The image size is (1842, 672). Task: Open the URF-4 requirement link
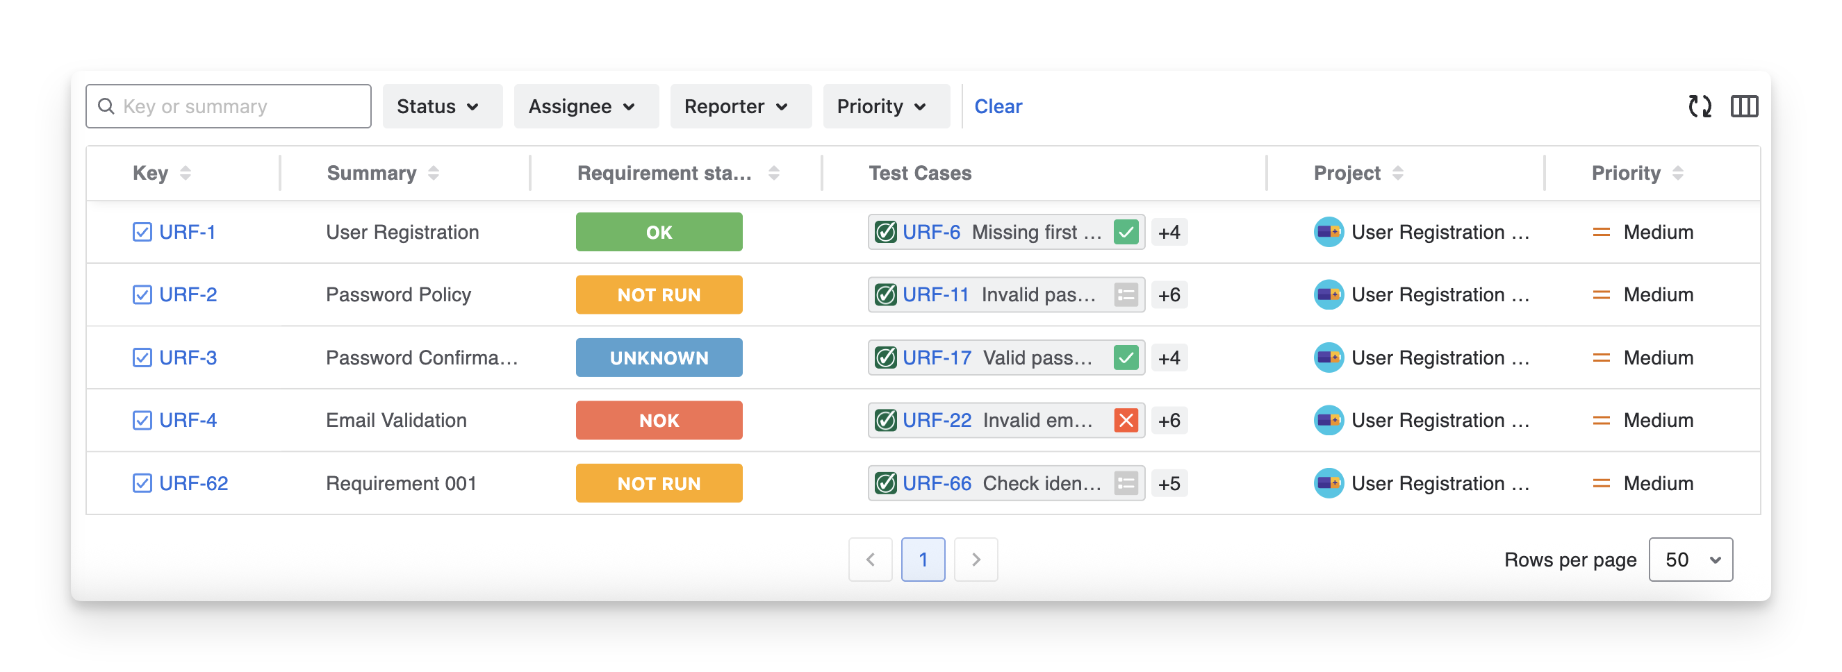tap(188, 421)
